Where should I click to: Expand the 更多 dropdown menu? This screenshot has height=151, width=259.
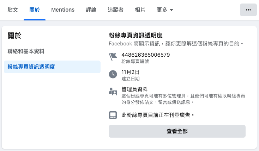pyautogui.click(x=165, y=10)
